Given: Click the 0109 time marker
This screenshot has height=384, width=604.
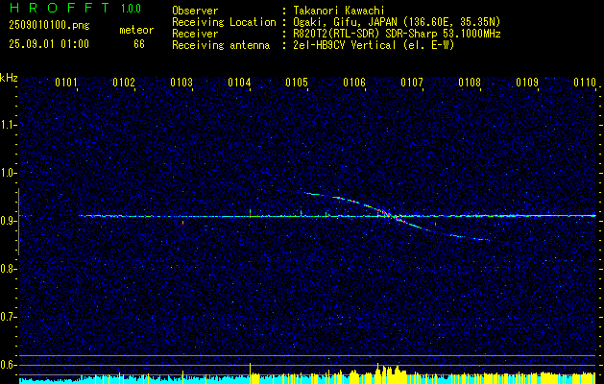Looking at the screenshot, I should pyautogui.click(x=526, y=83).
